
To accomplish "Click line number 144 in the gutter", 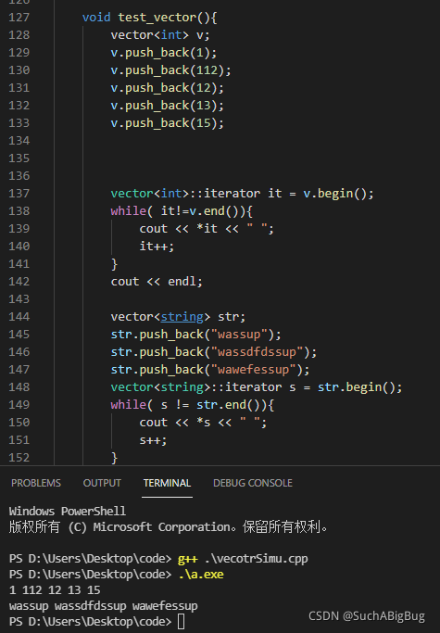I will 19,317.
